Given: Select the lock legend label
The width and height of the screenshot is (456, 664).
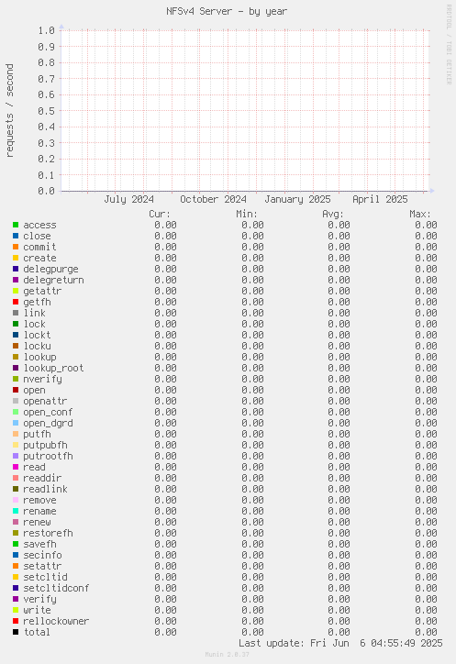Looking at the screenshot, I should [x=34, y=324].
